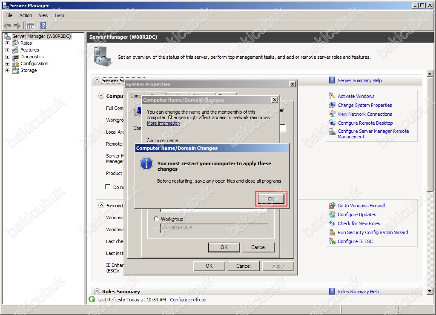The height and width of the screenshot is (315, 436).
Task: Select the Server Manager (W08R2DC) root node icon
Action: pyautogui.click(x=7, y=36)
